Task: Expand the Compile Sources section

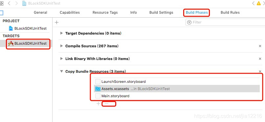Action: 61,46
